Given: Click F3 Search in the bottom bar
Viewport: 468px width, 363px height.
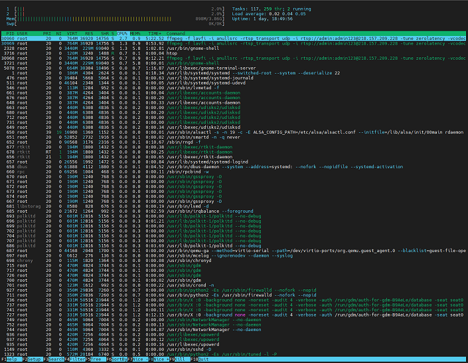Looking at the screenshot, I should (54, 360).
